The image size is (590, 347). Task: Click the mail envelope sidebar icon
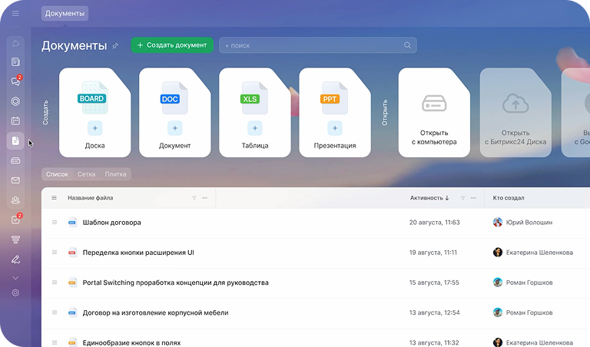(x=15, y=180)
